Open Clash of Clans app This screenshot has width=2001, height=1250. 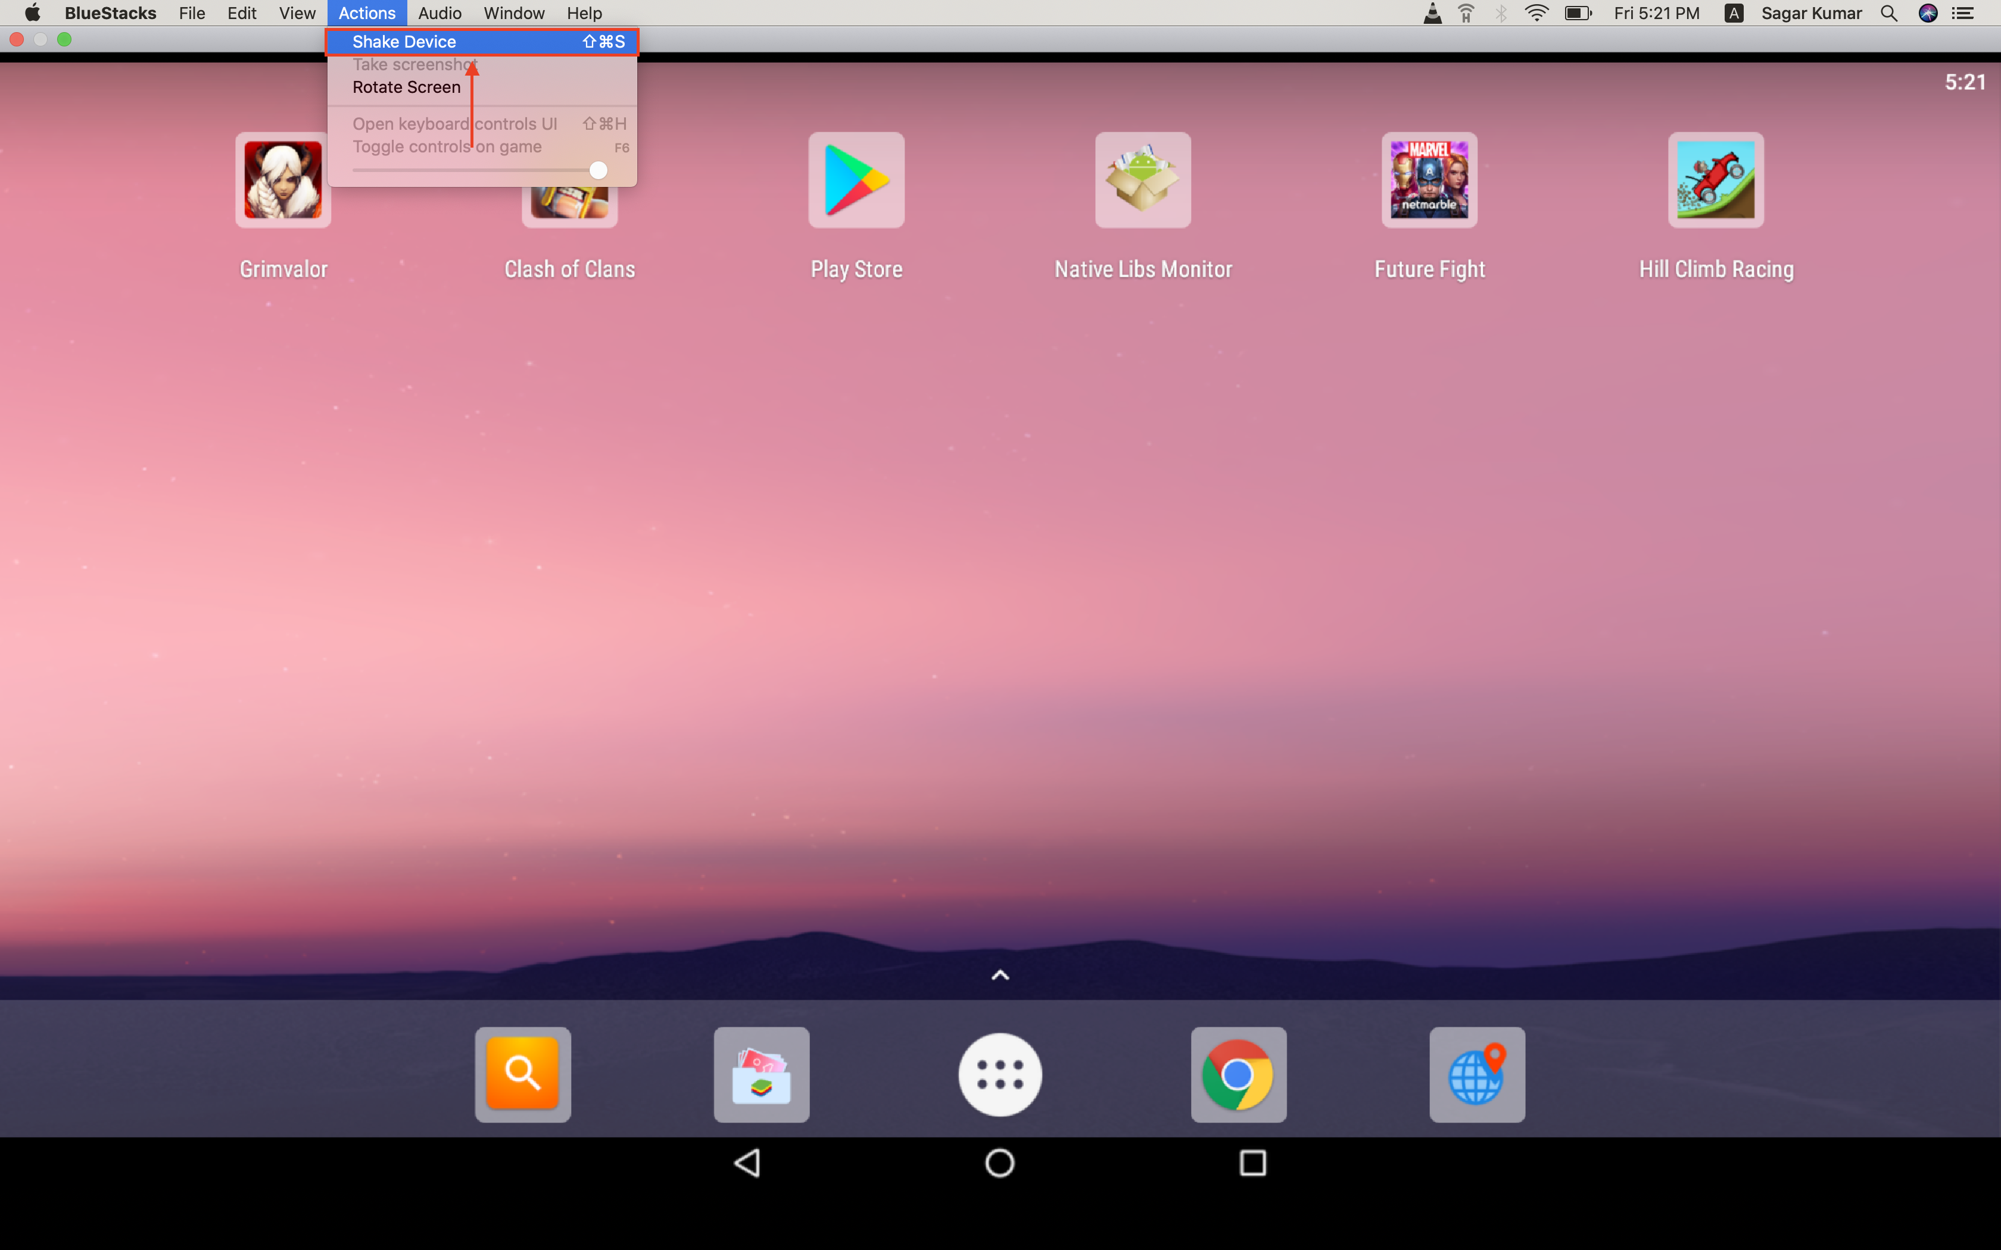[x=569, y=180]
